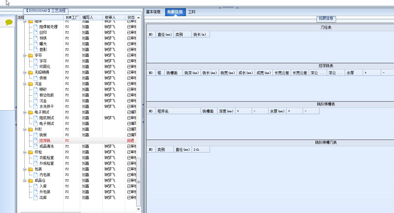Click the 类别 header in 铣阶梯槽刀表

(165, 149)
